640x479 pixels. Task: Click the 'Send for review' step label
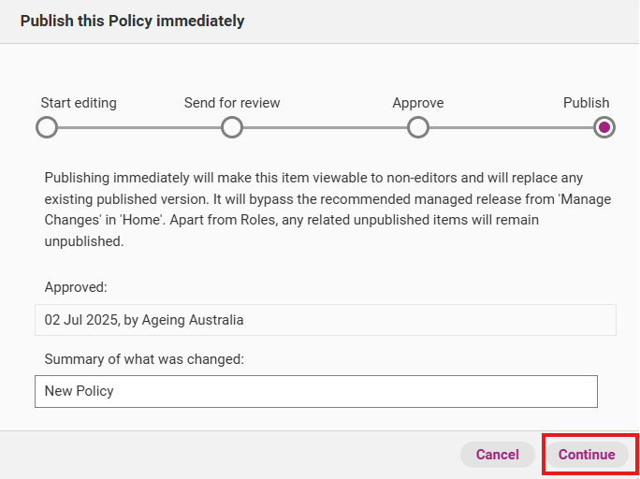[232, 103]
